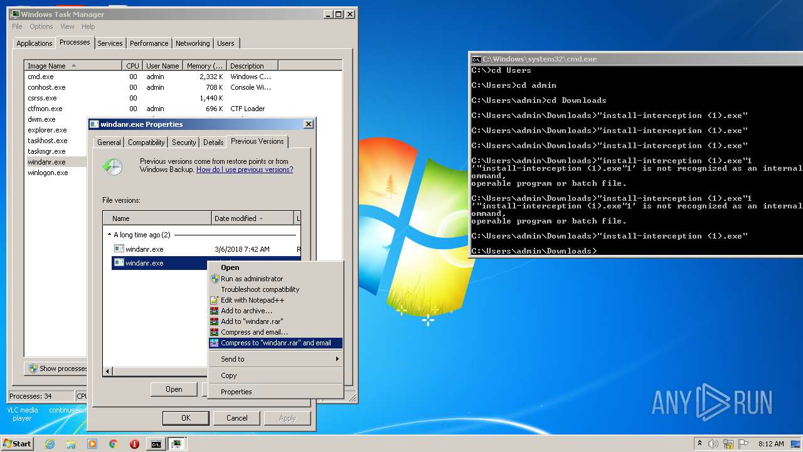This screenshot has width=803, height=452.
Task: Sort processes by Description column
Action: [252, 66]
